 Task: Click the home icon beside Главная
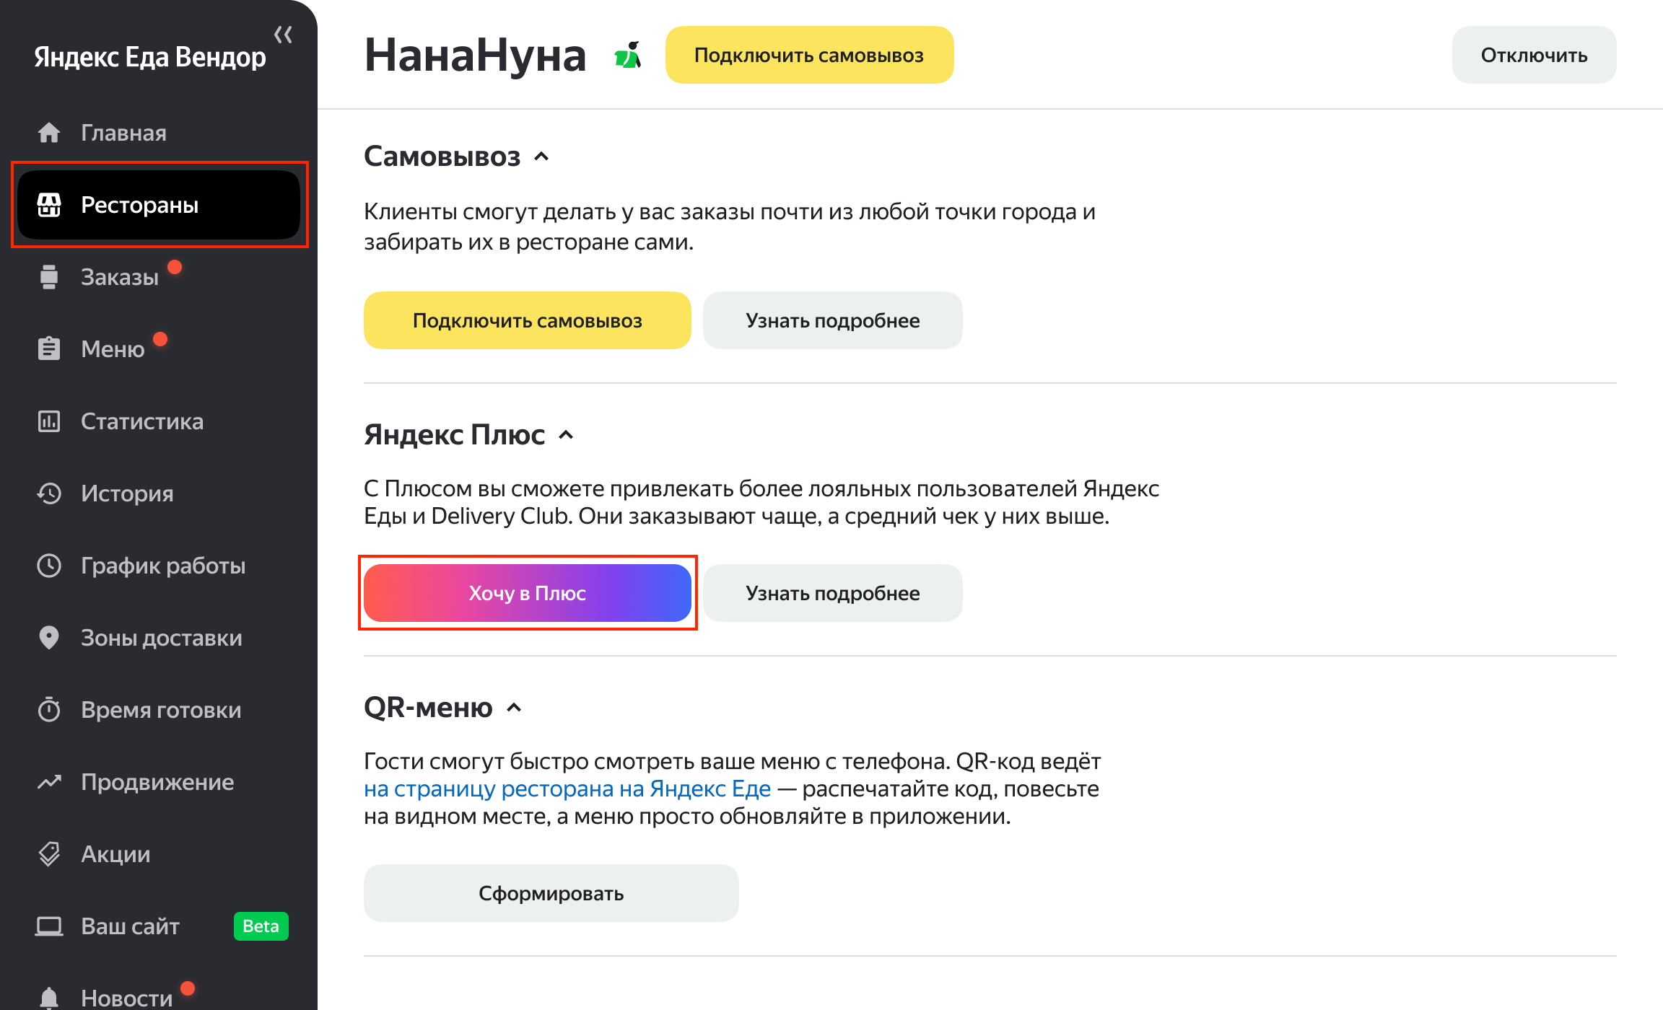click(x=49, y=133)
